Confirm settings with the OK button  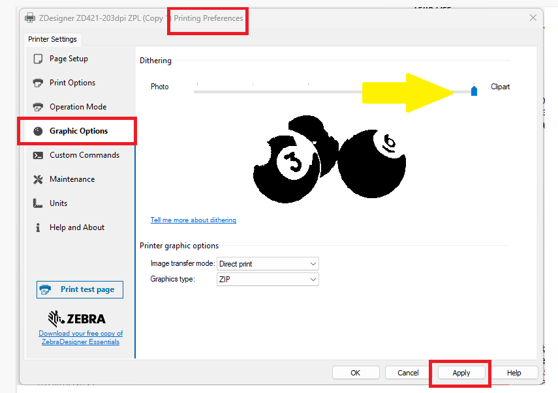[x=356, y=372]
